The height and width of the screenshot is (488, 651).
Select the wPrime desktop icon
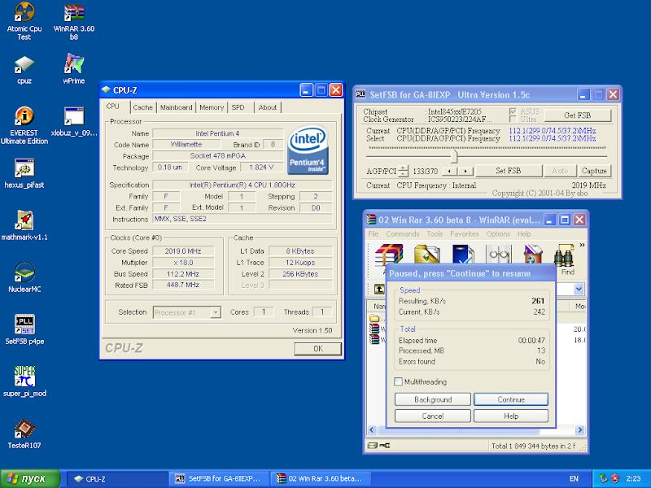[x=74, y=70]
